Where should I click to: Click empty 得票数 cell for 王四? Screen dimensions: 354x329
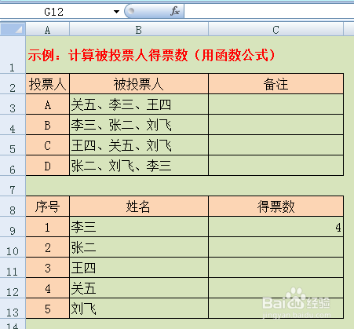click(276, 268)
